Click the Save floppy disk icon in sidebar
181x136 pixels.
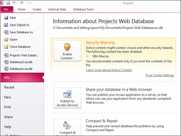pyautogui.click(x=6, y=18)
